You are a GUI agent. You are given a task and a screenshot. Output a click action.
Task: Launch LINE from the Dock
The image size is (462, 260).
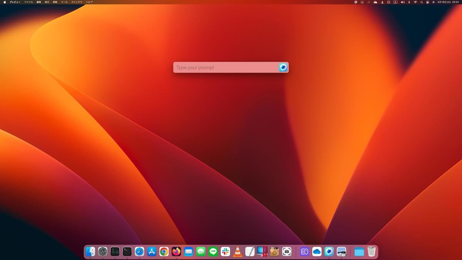213,252
